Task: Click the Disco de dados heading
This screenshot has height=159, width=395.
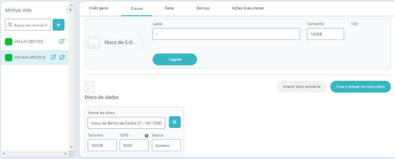Action: (102, 97)
